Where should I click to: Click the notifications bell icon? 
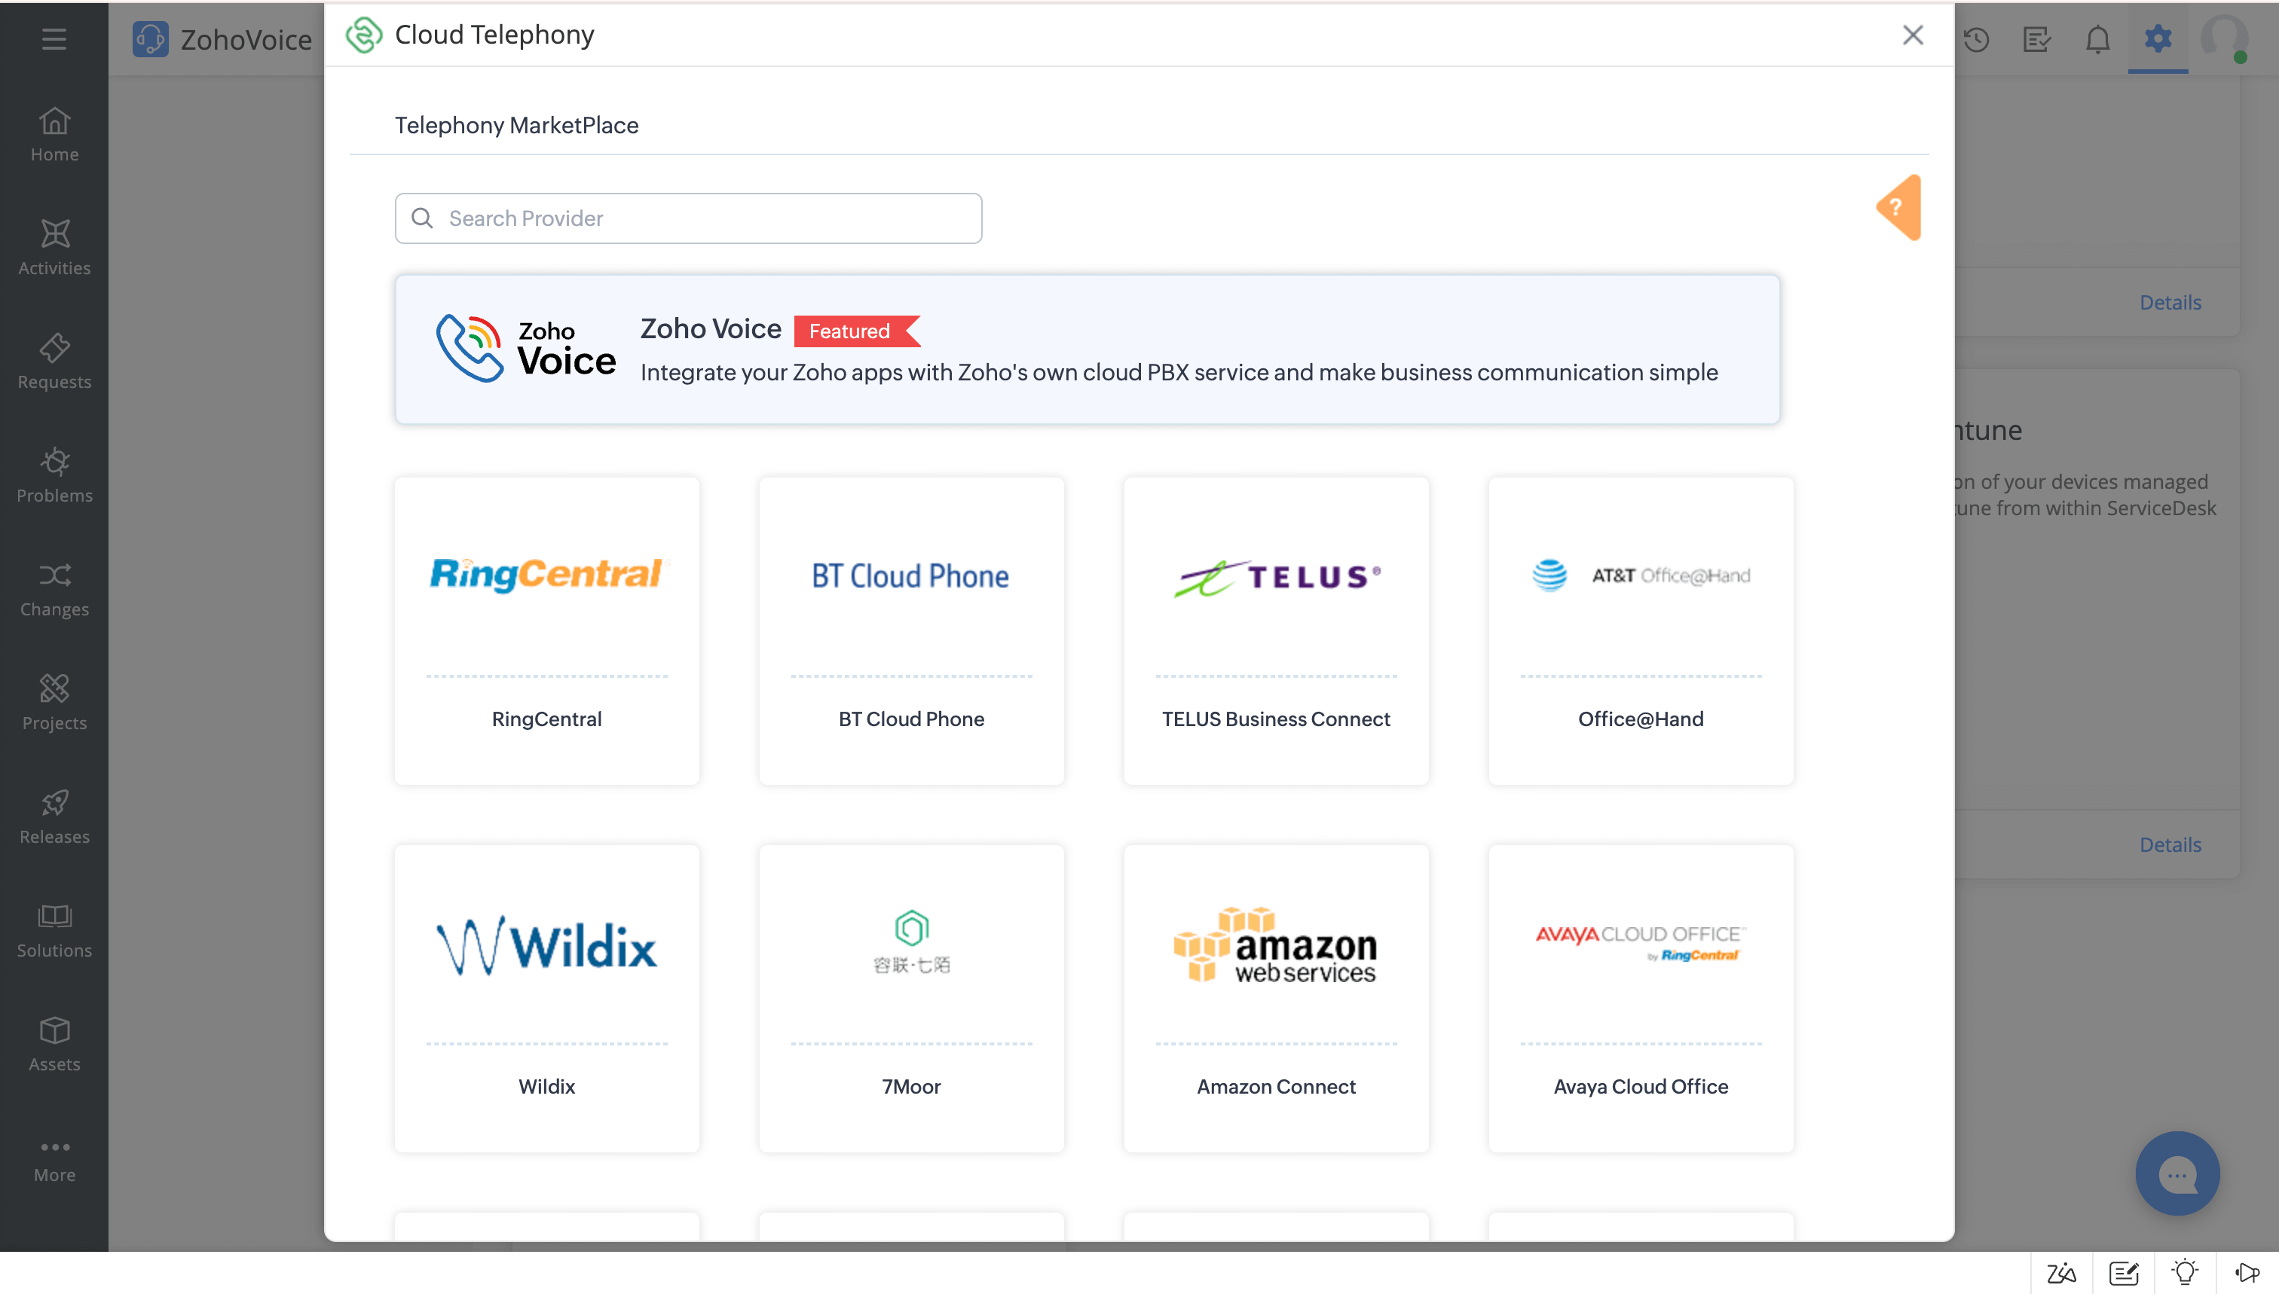(x=2097, y=39)
